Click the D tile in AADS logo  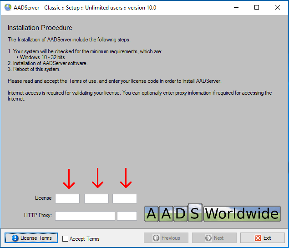click(181, 213)
